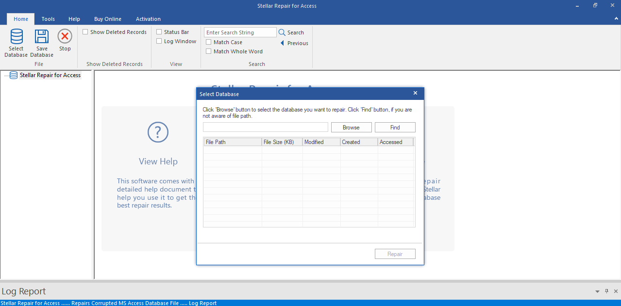Open the Tools ribbon tab
The height and width of the screenshot is (306, 621).
tap(48, 19)
